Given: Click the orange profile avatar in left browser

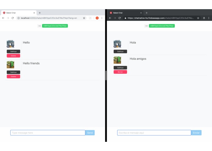Looking at the screenshot, I should 97,18.
